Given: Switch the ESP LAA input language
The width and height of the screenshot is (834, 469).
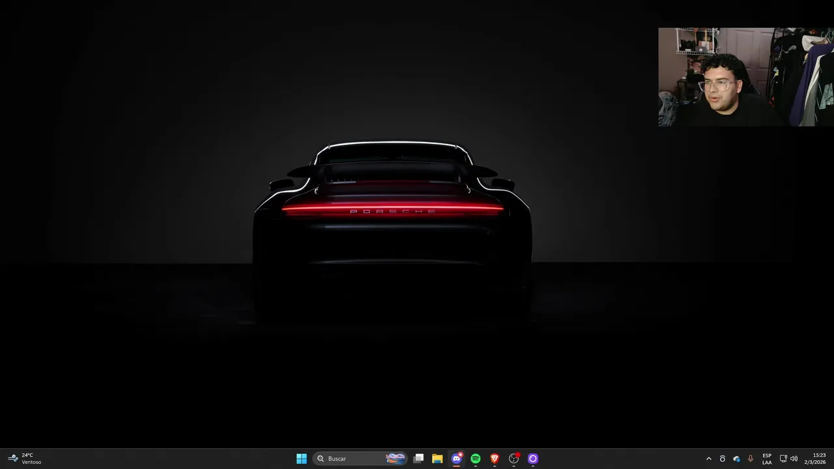Looking at the screenshot, I should [x=767, y=459].
